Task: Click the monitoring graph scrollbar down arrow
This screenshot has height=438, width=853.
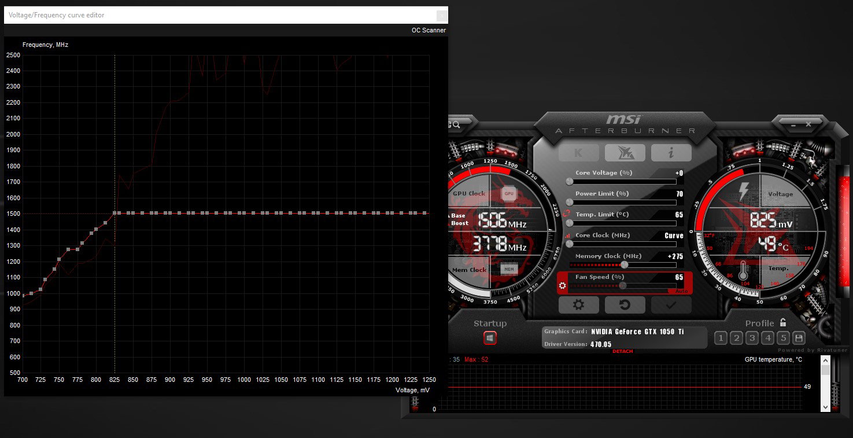Action: coord(825,407)
